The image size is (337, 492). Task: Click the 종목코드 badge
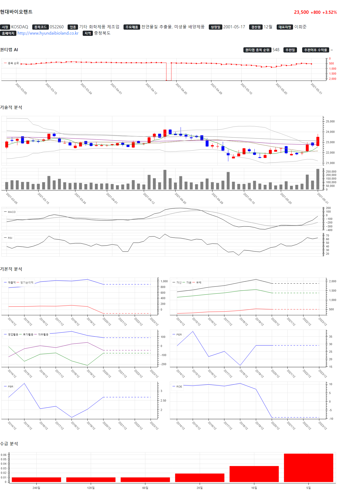coord(40,27)
